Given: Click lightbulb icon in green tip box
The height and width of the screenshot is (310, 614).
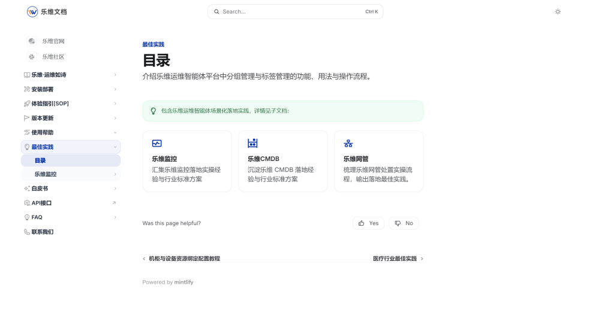Looking at the screenshot, I should 153,111.
